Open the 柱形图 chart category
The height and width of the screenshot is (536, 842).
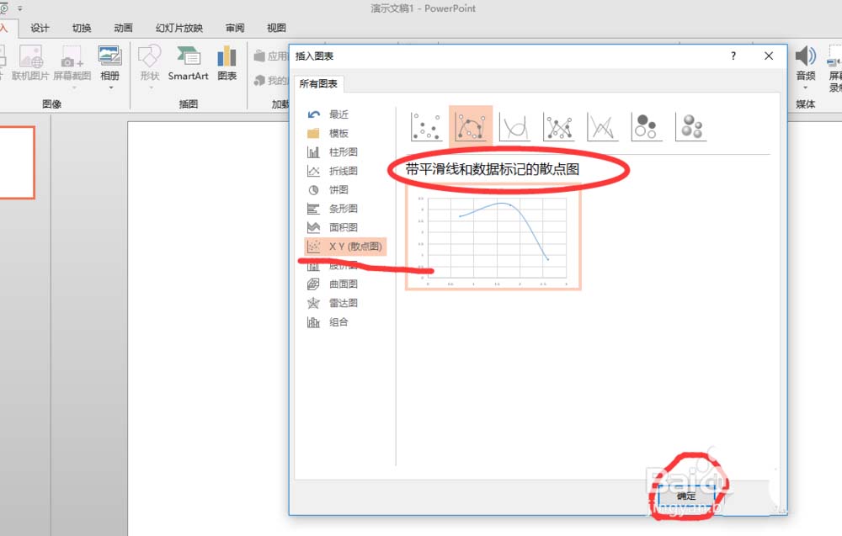(x=343, y=152)
